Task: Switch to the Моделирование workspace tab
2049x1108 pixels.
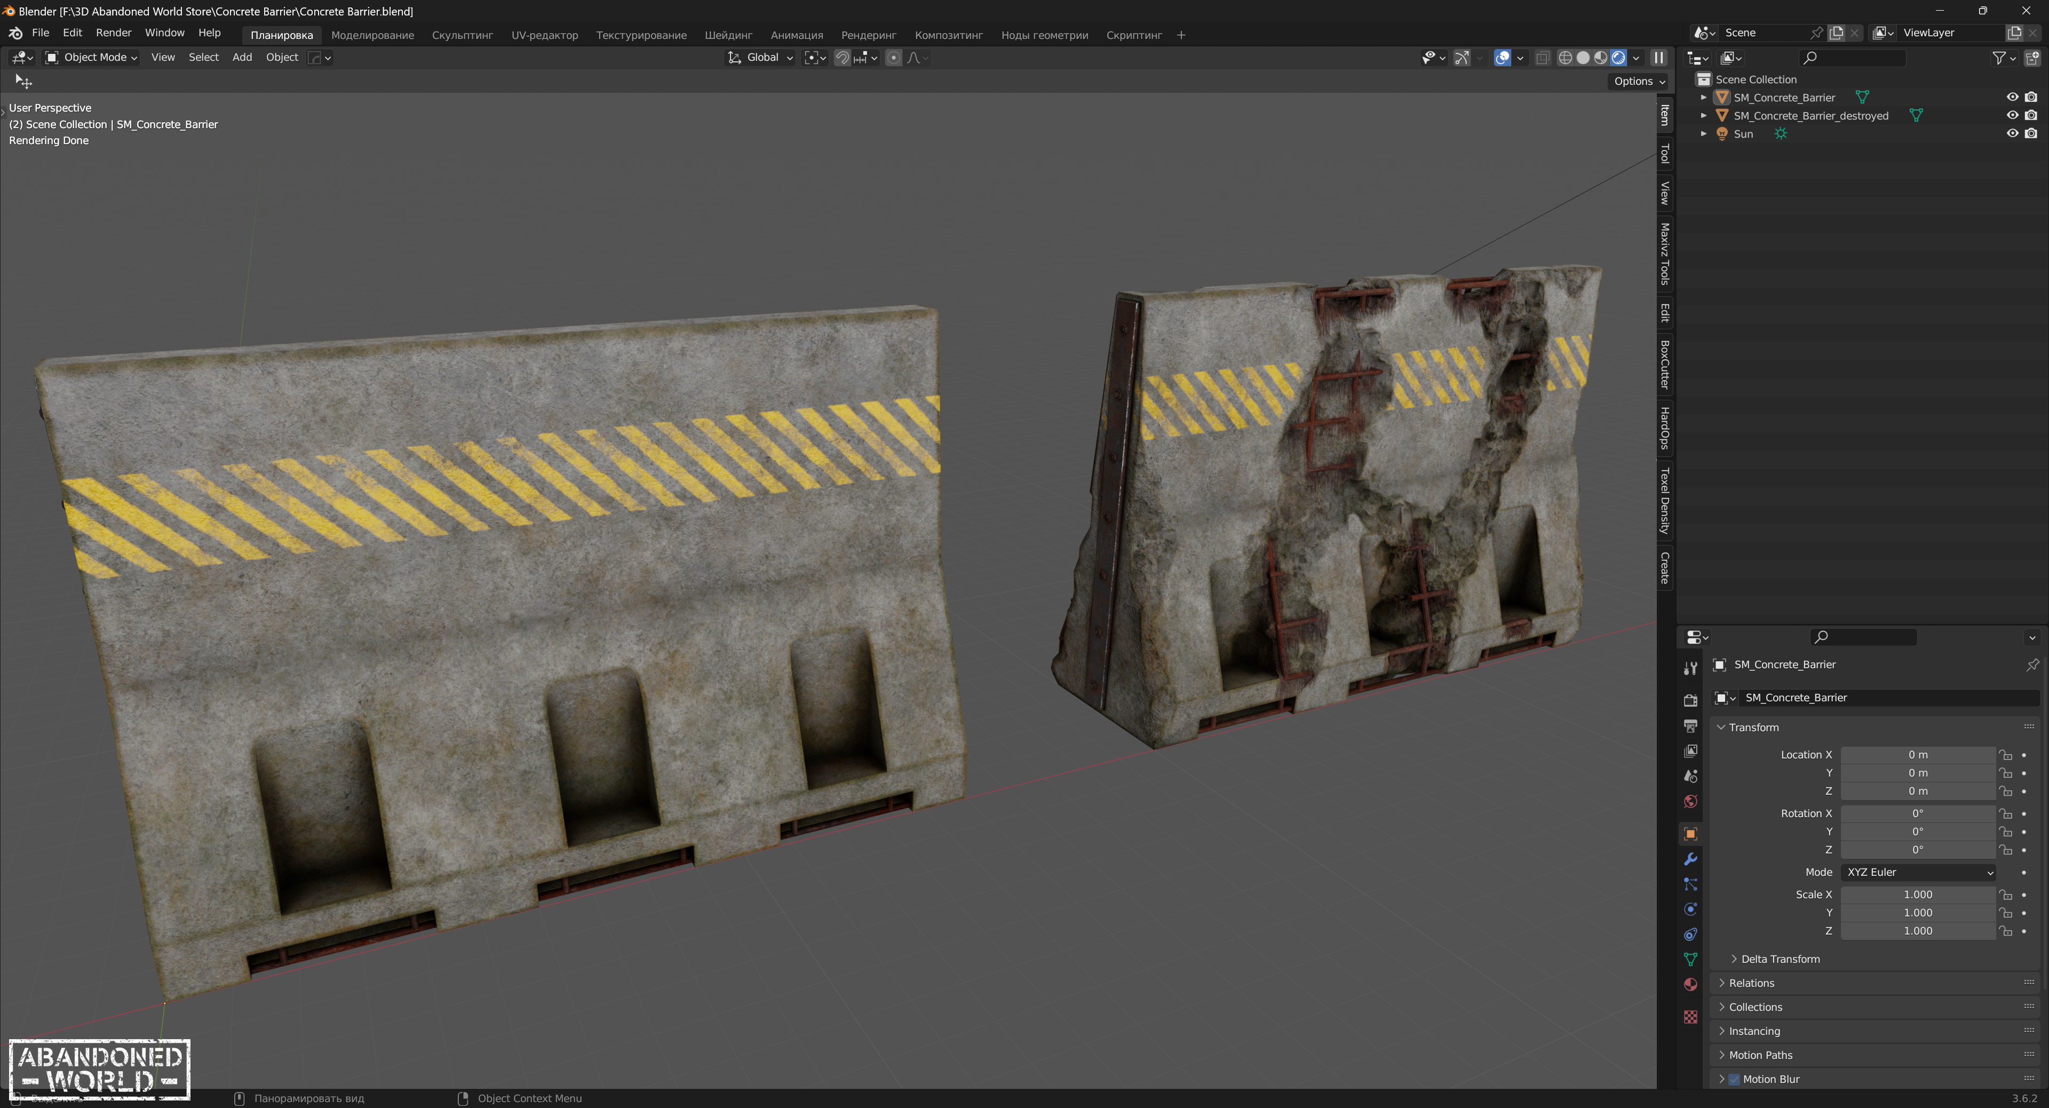Action: pyautogui.click(x=372, y=35)
